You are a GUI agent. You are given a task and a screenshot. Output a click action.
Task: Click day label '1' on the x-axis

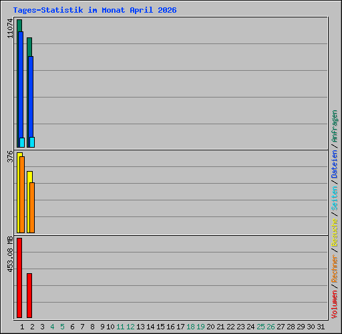tap(22, 327)
